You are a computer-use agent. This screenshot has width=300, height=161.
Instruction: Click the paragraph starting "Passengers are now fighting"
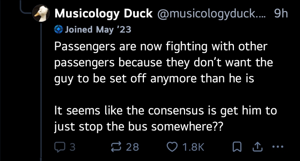pos(162,63)
